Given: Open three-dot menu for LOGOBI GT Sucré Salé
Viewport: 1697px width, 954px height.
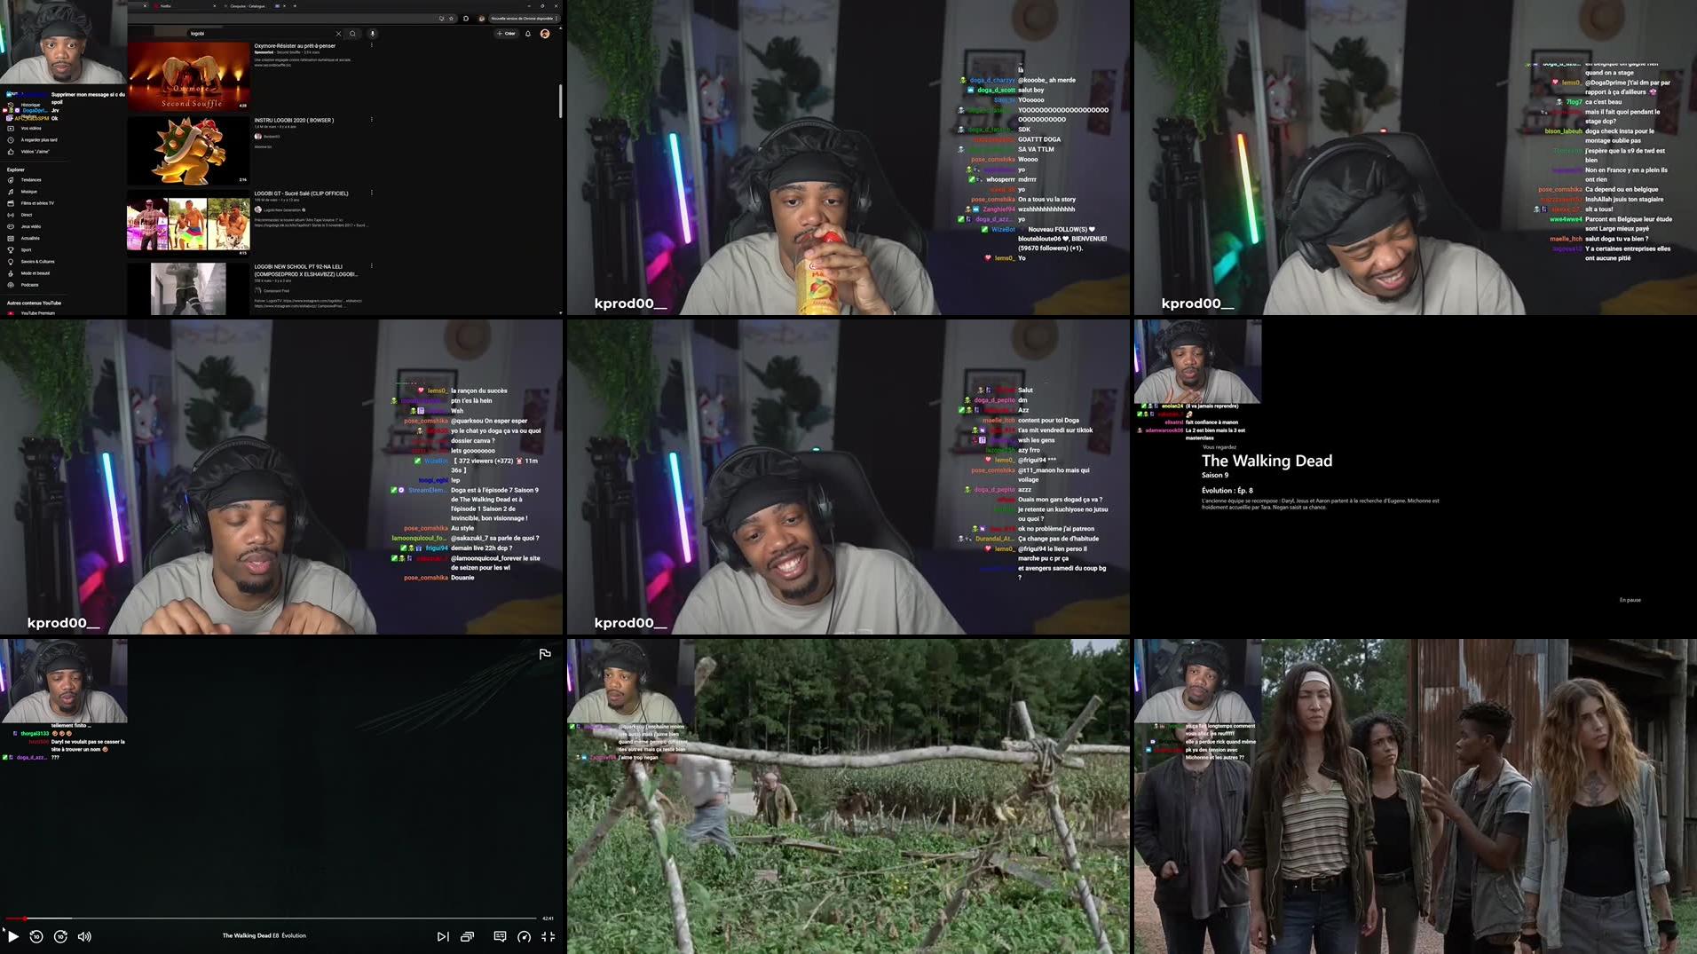Looking at the screenshot, I should (371, 193).
